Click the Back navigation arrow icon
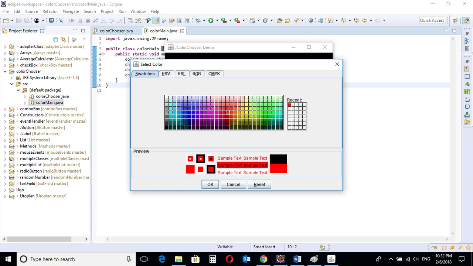Screen dimensions: 473x266 364,21
